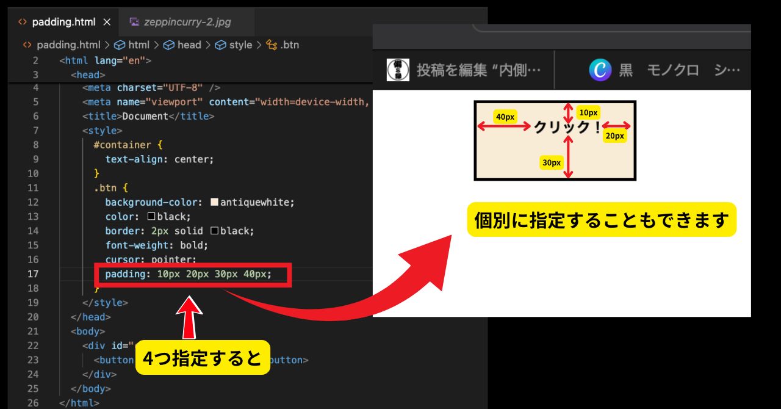Switch to the padding.html editor tab

tap(63, 22)
